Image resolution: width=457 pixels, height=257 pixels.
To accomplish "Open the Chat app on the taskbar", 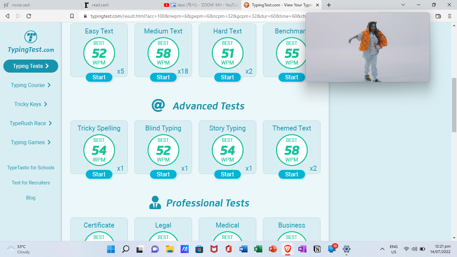I will [155, 249].
